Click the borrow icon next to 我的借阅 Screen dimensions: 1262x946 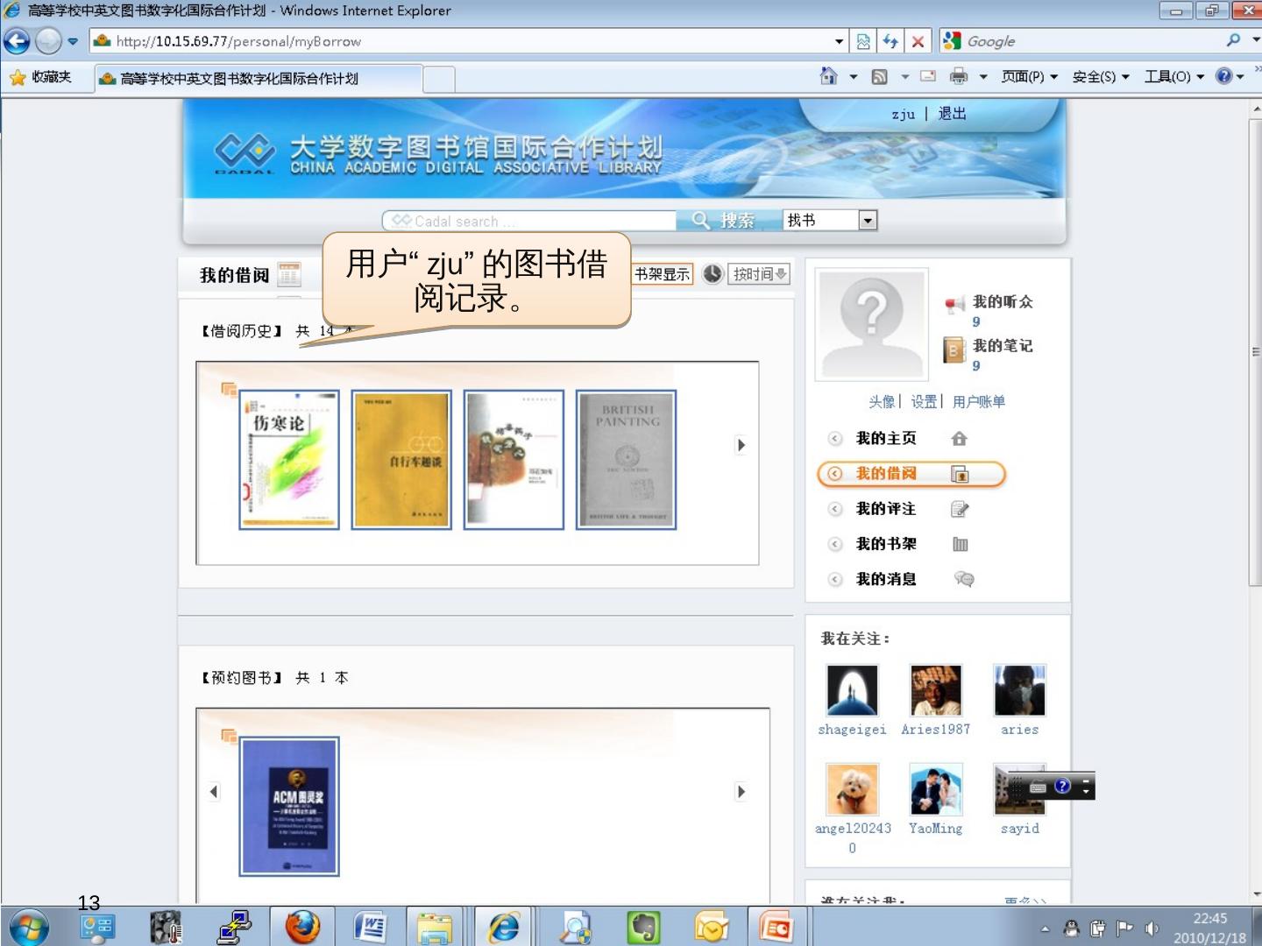(x=961, y=474)
